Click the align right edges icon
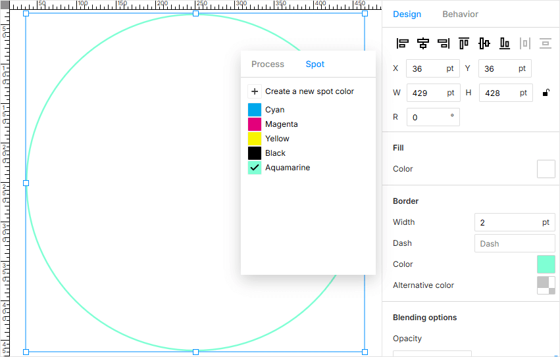The width and height of the screenshot is (560, 357). (444, 43)
